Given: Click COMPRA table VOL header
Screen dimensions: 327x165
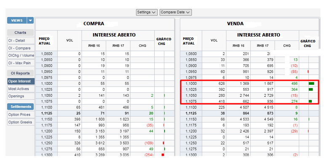Looking at the screenshot, I should coord(70,41).
